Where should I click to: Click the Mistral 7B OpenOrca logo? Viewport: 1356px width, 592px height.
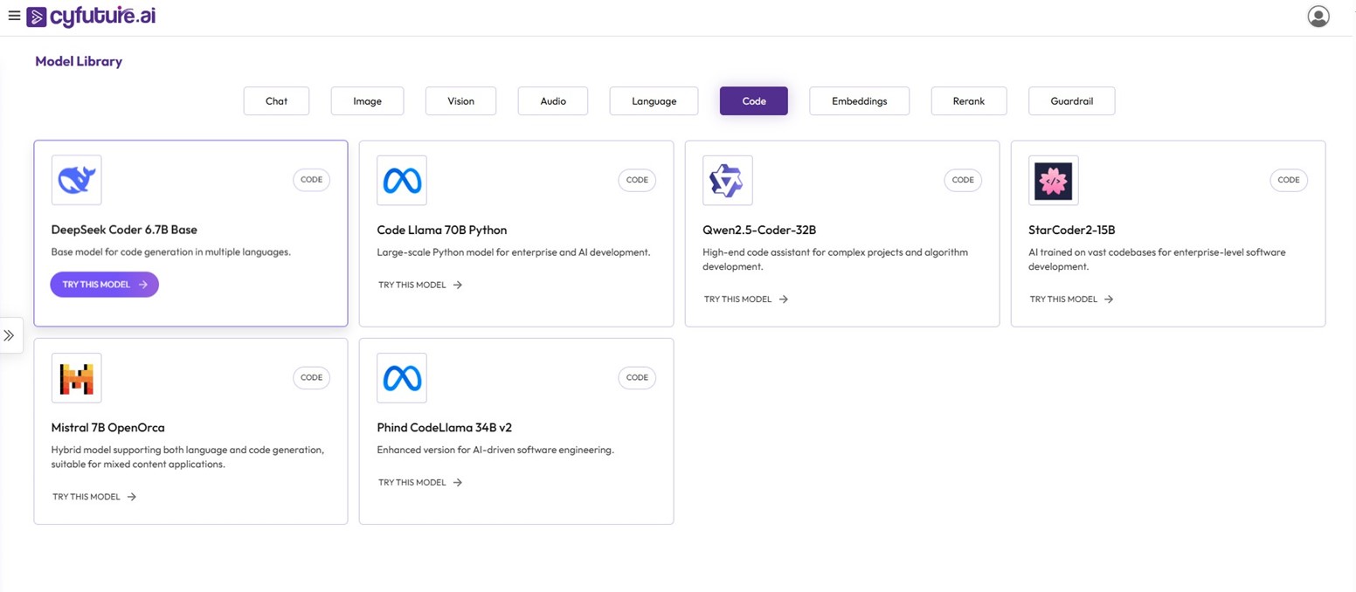point(77,378)
